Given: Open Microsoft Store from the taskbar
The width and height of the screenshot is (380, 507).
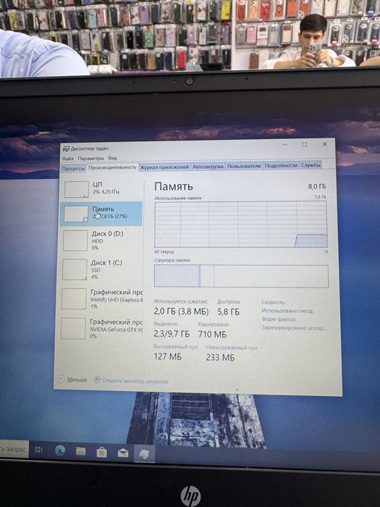Looking at the screenshot, I should [x=101, y=452].
